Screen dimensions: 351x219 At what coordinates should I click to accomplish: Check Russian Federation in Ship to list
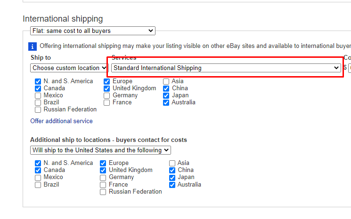38,110
